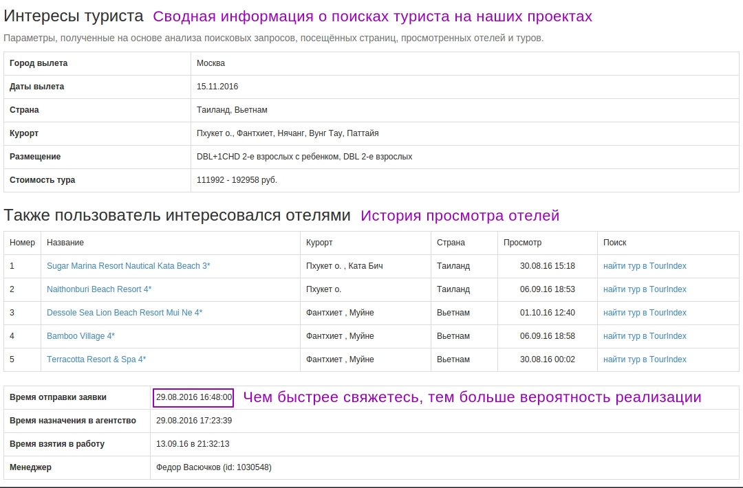This screenshot has height=488, width=743.
Task: Open Terracotta Resort & Spa 4* link
Action: point(96,359)
